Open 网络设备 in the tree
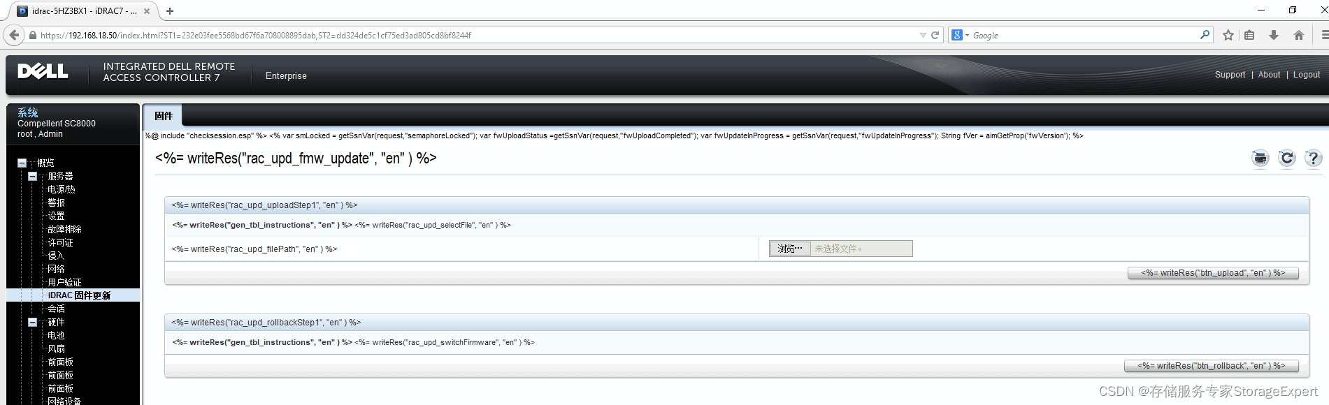Screen dimensions: 1329x405 point(64,401)
